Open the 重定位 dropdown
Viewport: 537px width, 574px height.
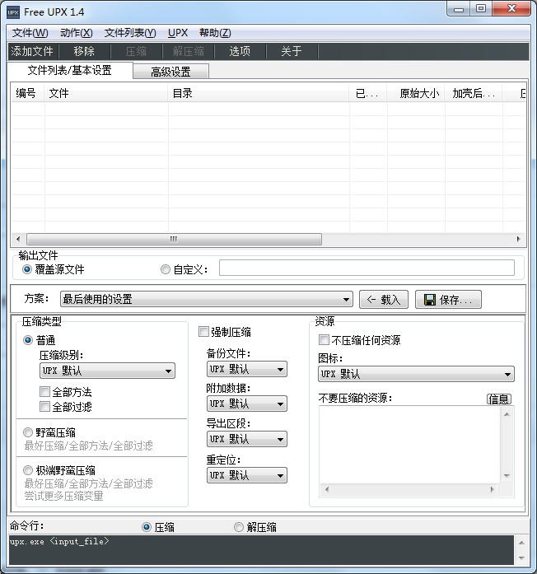[247, 475]
